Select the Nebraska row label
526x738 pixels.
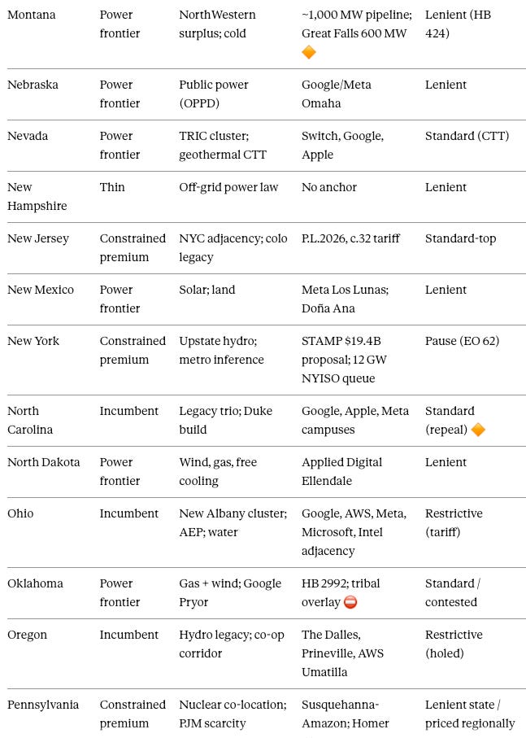[33, 85]
